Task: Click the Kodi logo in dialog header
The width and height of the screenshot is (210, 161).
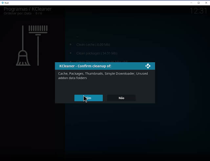Action: point(148,66)
